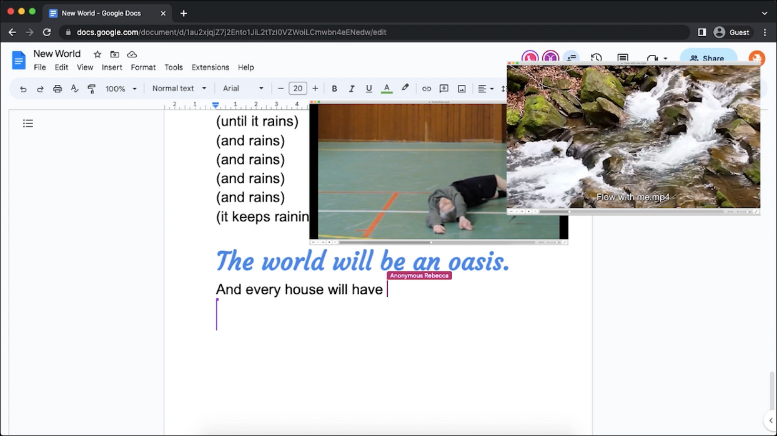Click the line 'And every house will have'

point(299,289)
